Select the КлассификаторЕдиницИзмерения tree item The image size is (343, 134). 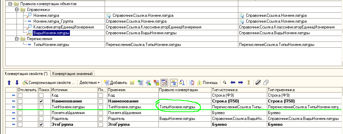pos(63,27)
